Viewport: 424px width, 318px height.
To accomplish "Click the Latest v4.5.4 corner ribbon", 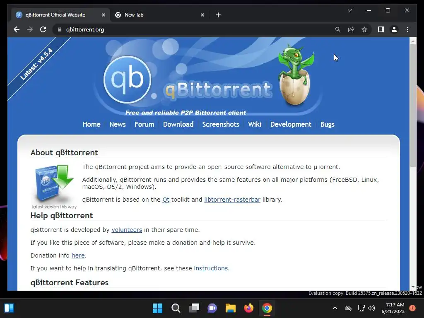I will click(x=36, y=64).
